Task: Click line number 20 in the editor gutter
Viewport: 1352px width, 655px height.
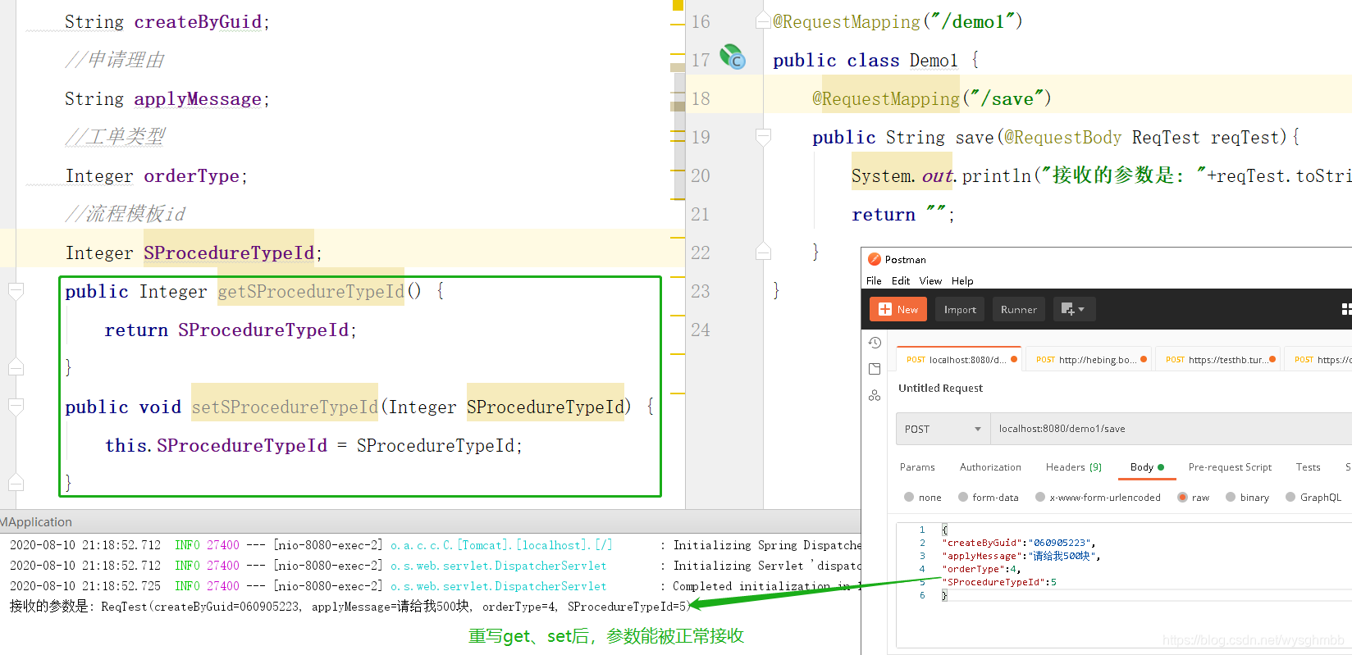Action: 700,175
